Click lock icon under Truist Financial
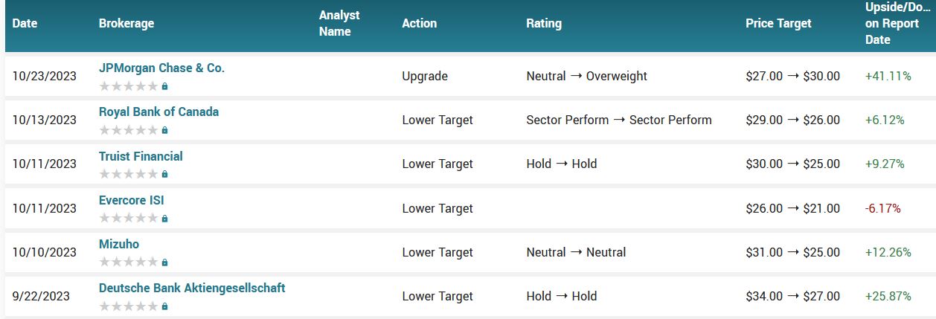This screenshot has width=936, height=319. [x=164, y=175]
